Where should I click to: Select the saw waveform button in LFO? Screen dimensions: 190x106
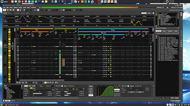pos(91,90)
